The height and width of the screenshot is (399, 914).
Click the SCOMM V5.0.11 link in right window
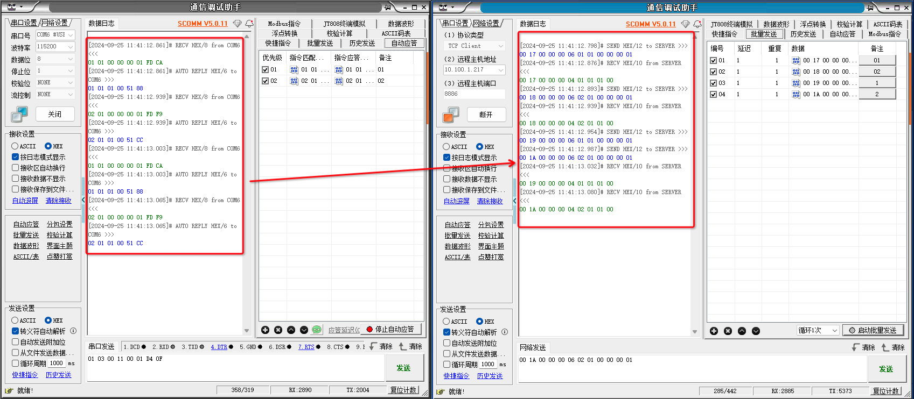[x=650, y=24]
